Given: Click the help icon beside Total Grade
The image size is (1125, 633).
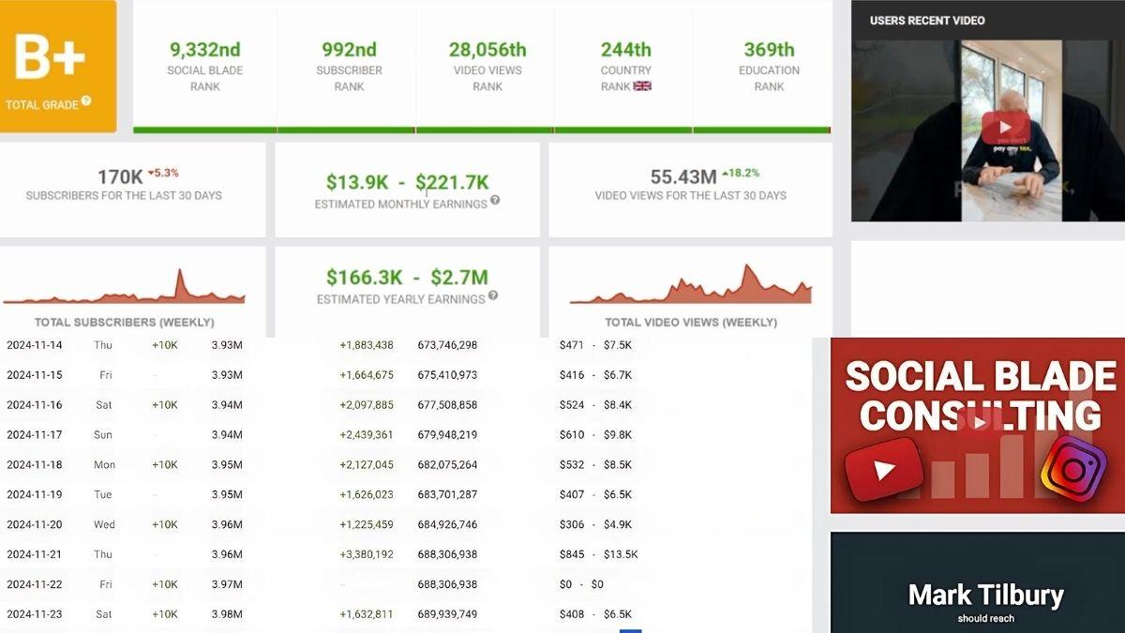Looking at the screenshot, I should point(86,101).
